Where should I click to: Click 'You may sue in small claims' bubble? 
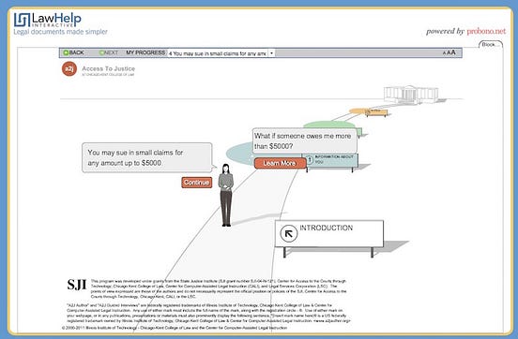pyautogui.click(x=147, y=157)
